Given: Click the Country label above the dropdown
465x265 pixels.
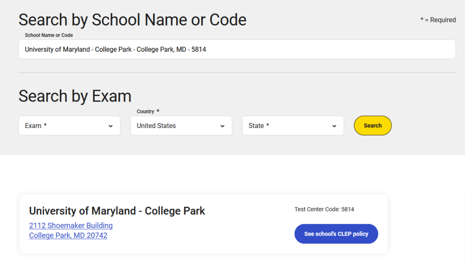Looking at the screenshot, I should pos(146,112).
